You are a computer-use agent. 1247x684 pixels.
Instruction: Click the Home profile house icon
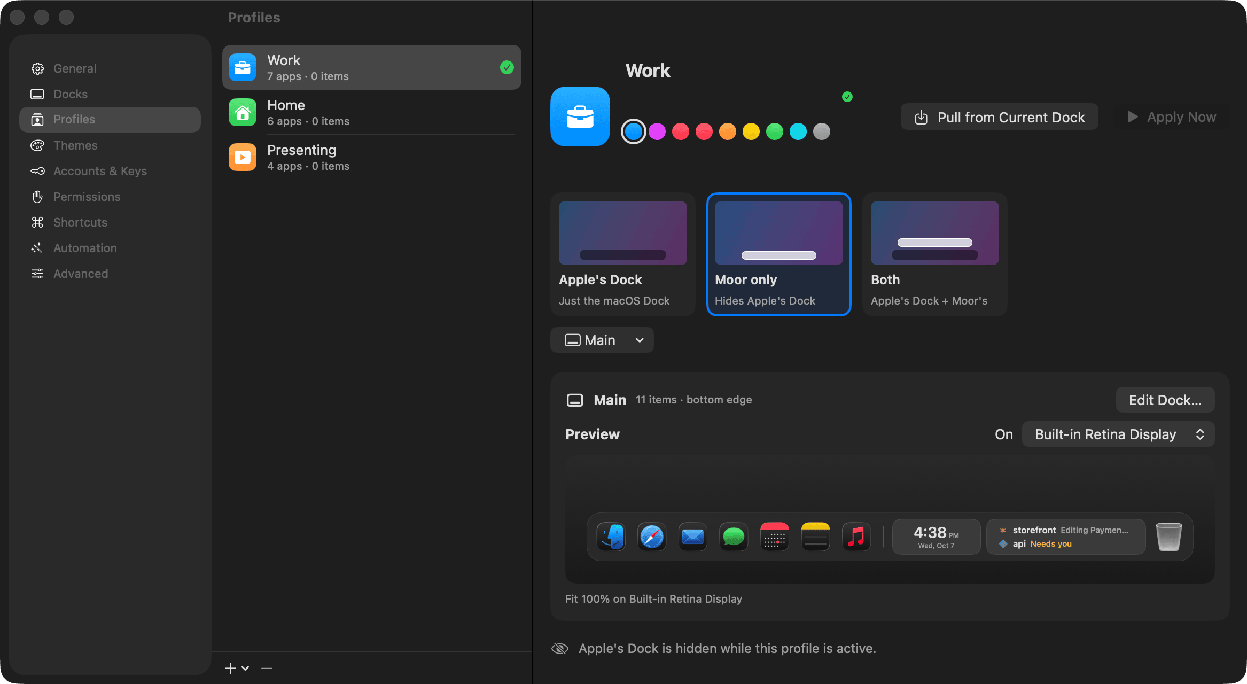click(243, 112)
